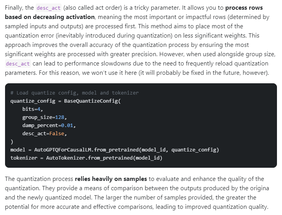Image resolution: width=282 pixels, height=215 pixels.
Task: Click the first inline desc_act code tag
Action: pyautogui.click(x=48, y=8)
